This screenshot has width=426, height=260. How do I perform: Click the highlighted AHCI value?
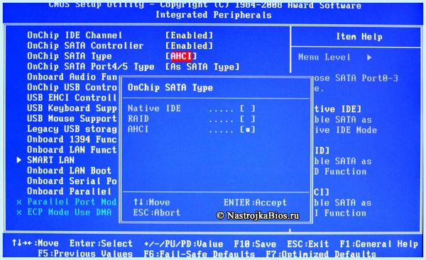[x=181, y=56]
